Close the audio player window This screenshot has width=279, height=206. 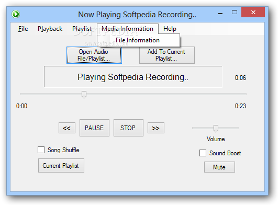coord(253,12)
